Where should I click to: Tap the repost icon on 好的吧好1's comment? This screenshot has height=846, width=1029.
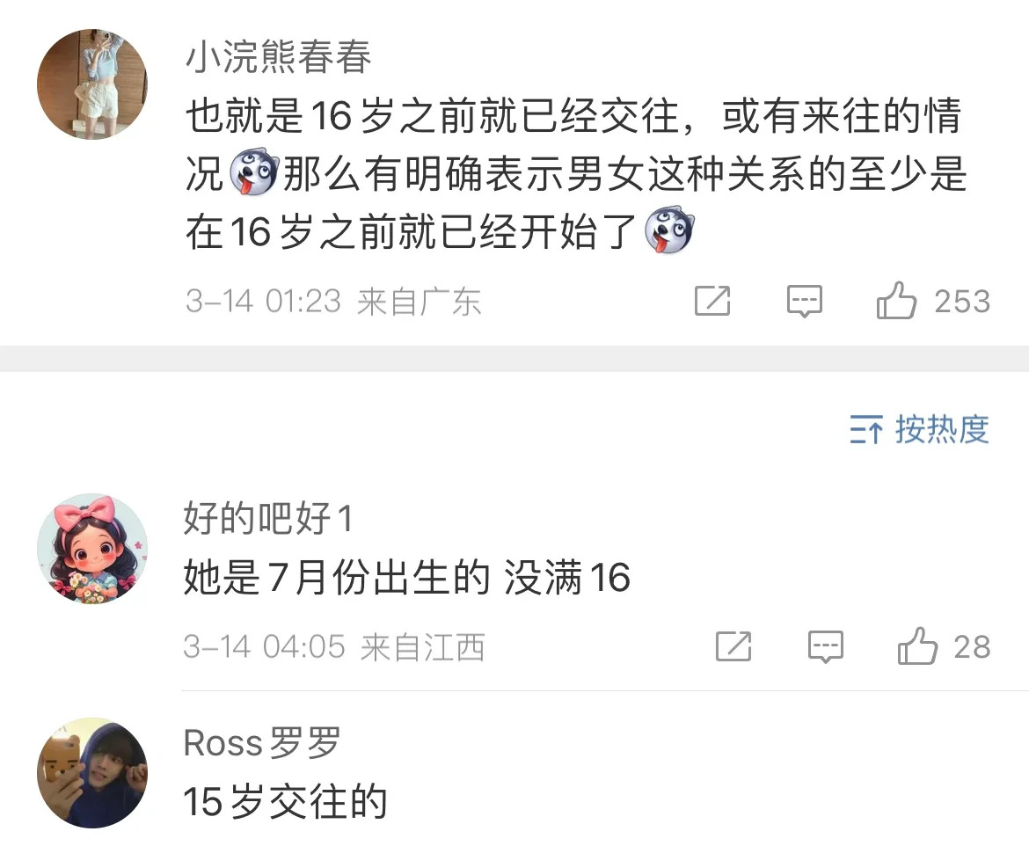click(x=733, y=646)
